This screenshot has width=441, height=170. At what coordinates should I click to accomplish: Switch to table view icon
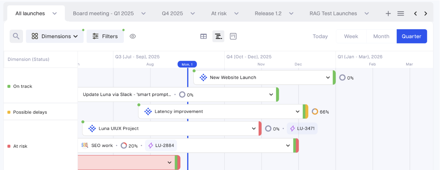tap(204, 36)
